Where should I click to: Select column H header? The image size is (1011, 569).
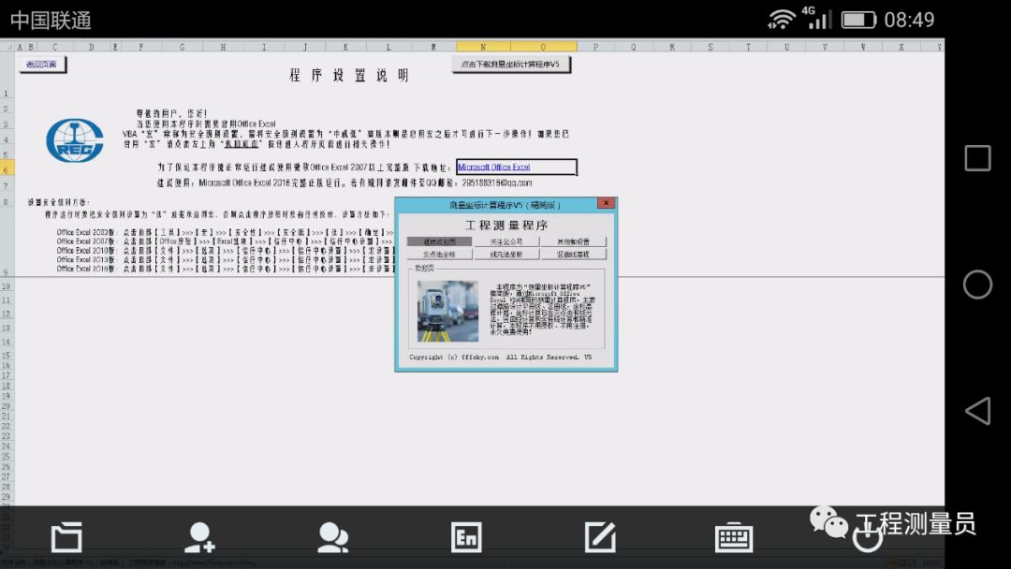[223, 47]
